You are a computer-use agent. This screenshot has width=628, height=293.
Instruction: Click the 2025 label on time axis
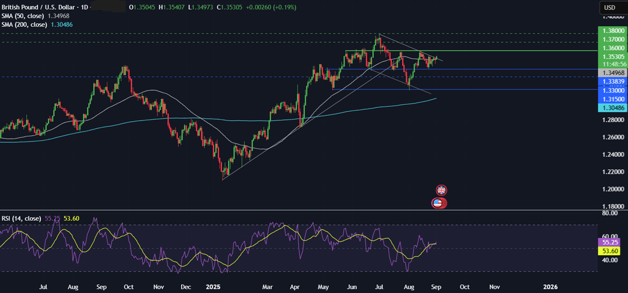(x=212, y=286)
